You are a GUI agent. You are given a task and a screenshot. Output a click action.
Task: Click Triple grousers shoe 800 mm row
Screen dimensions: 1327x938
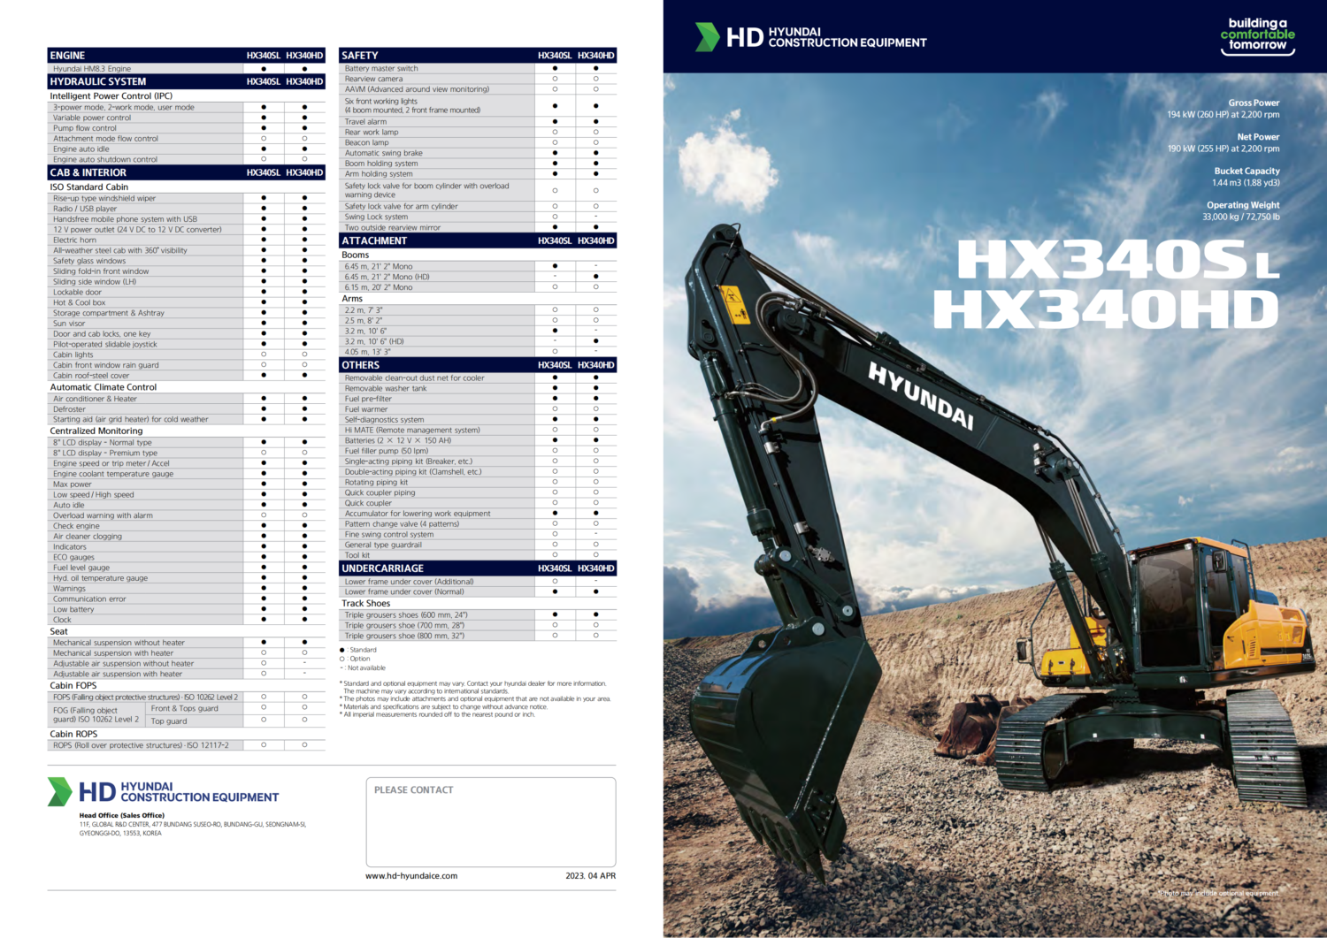(478, 636)
